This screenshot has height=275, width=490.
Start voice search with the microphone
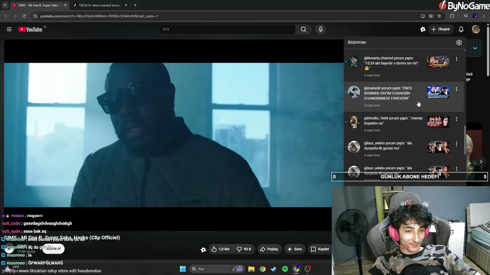(x=321, y=29)
